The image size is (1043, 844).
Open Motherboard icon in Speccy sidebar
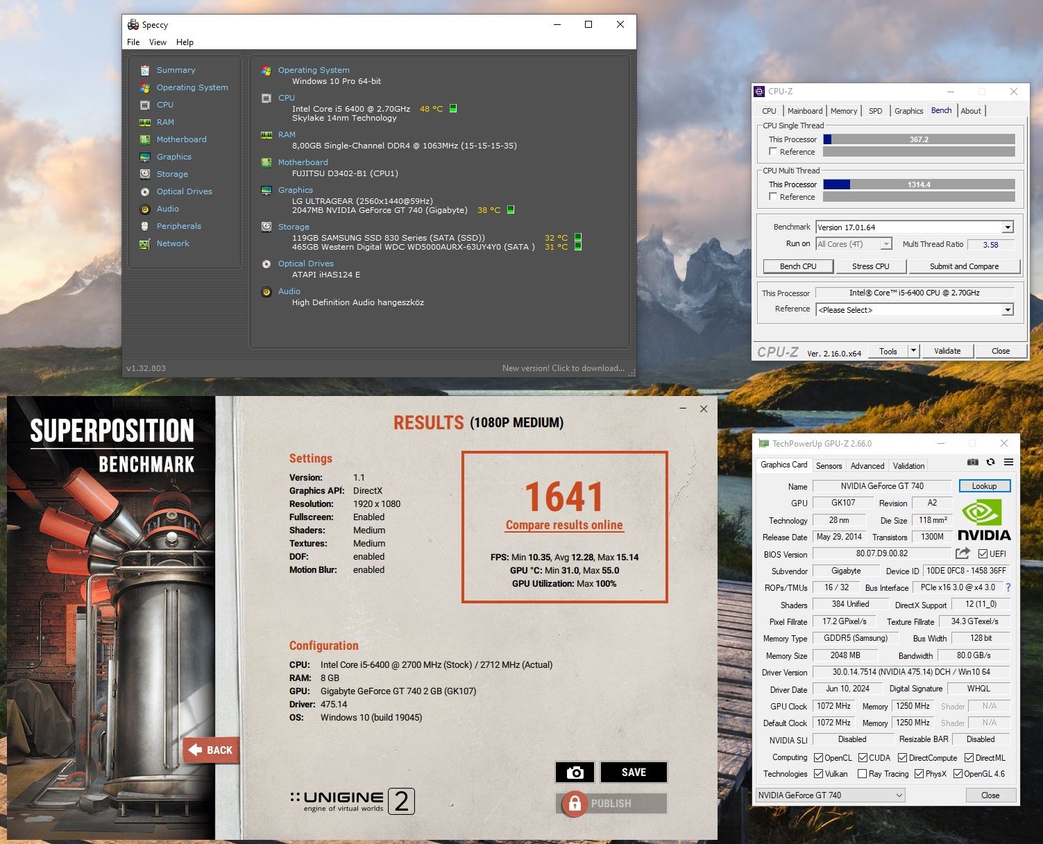(144, 139)
